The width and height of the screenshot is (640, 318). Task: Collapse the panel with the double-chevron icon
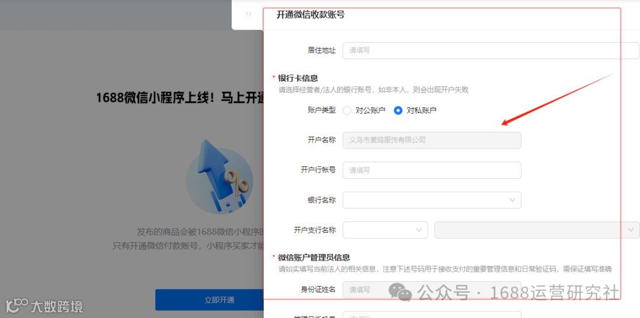248,14
